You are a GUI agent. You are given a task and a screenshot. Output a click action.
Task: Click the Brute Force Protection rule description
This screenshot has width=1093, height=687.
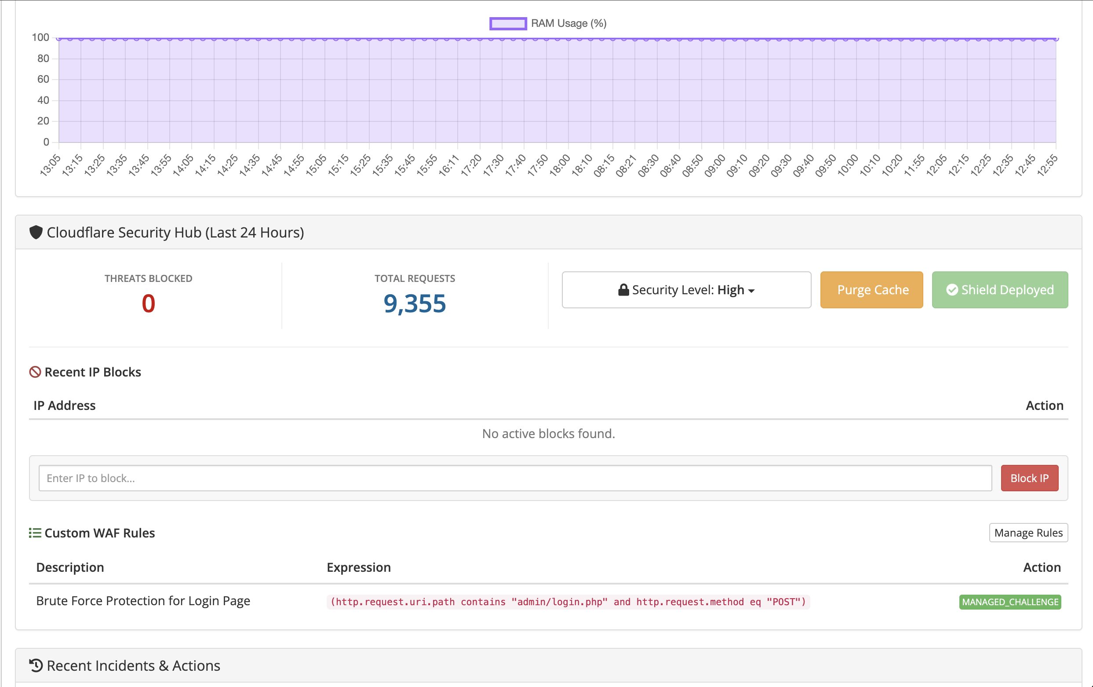tap(143, 601)
